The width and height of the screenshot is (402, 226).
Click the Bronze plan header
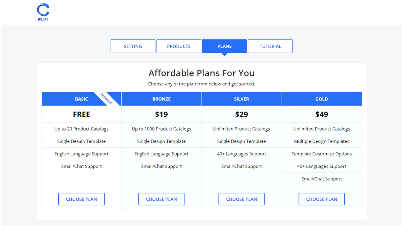(161, 99)
